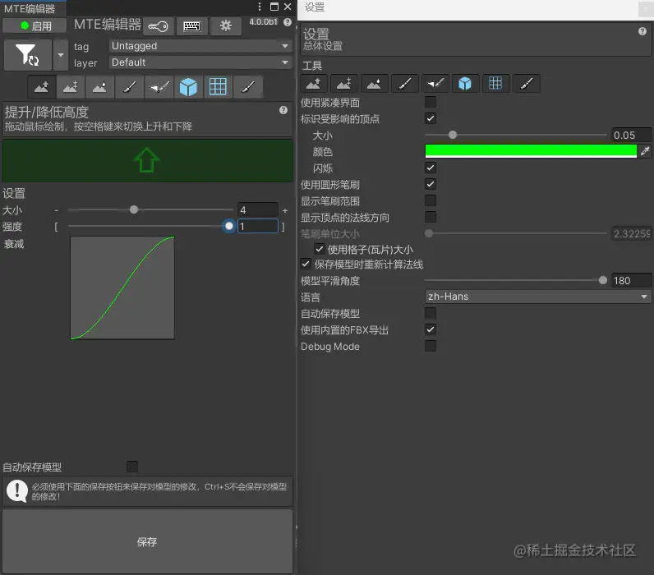The height and width of the screenshot is (575, 654).
Task: Click the blue cube icon in the settings panel
Action: (465, 84)
